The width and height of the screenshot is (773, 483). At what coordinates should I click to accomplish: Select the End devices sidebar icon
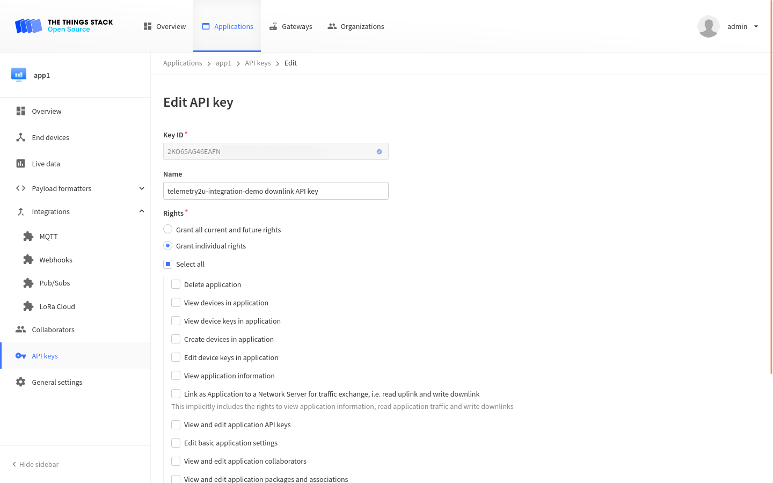[x=20, y=137]
